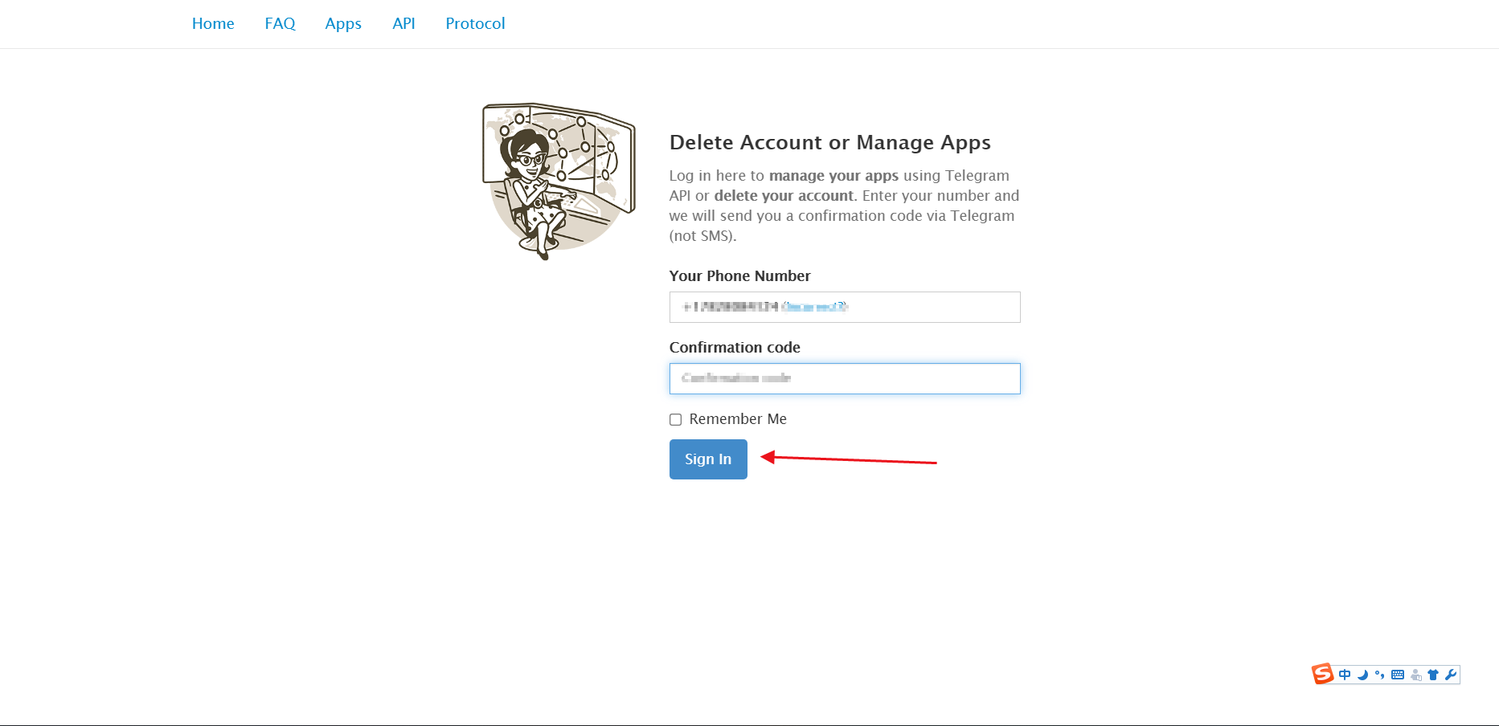Click the Remember Me label text

(737, 419)
